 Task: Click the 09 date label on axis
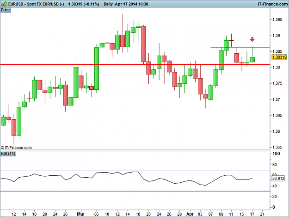221,214
